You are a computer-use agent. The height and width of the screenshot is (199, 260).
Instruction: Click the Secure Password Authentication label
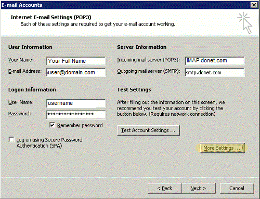(x=49, y=143)
